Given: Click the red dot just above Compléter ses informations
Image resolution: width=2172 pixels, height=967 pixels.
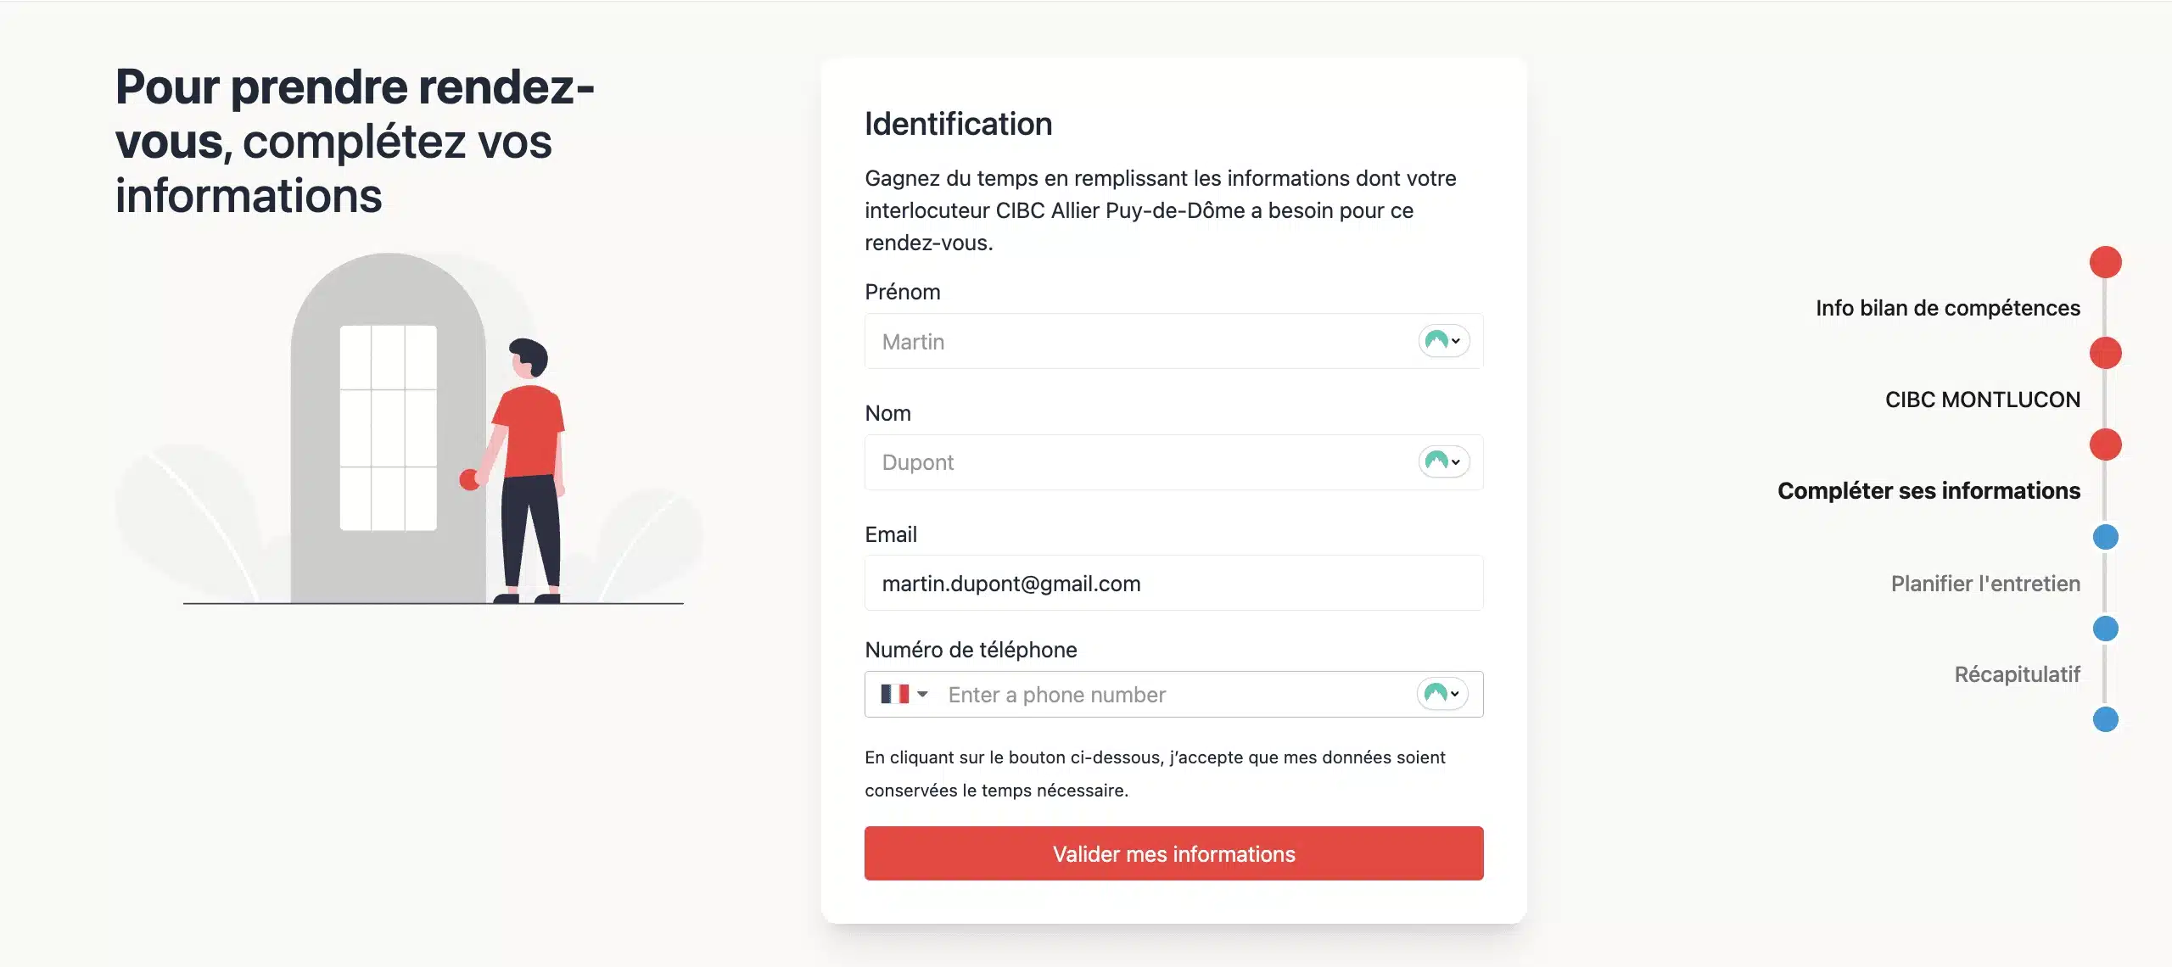Looking at the screenshot, I should [2105, 444].
